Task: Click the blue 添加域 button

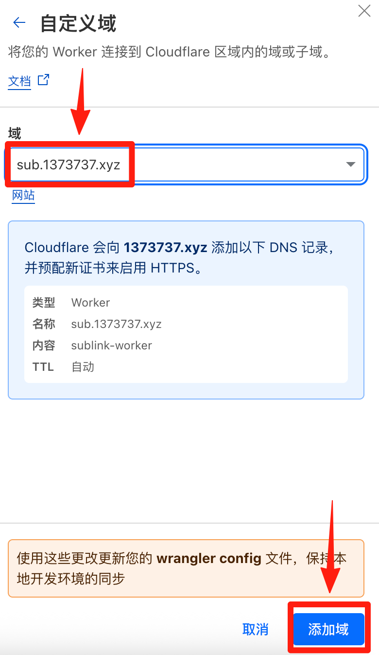Action: (328, 629)
